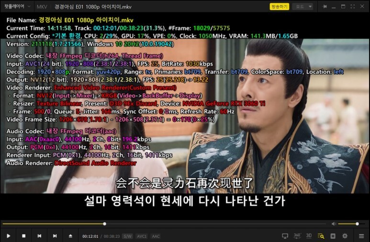The width and height of the screenshot is (370, 242).
Task: Skip to the next file
Action: (55, 236)
